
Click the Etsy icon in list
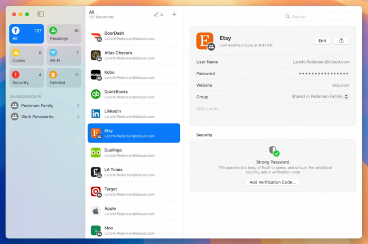pyautogui.click(x=96, y=133)
